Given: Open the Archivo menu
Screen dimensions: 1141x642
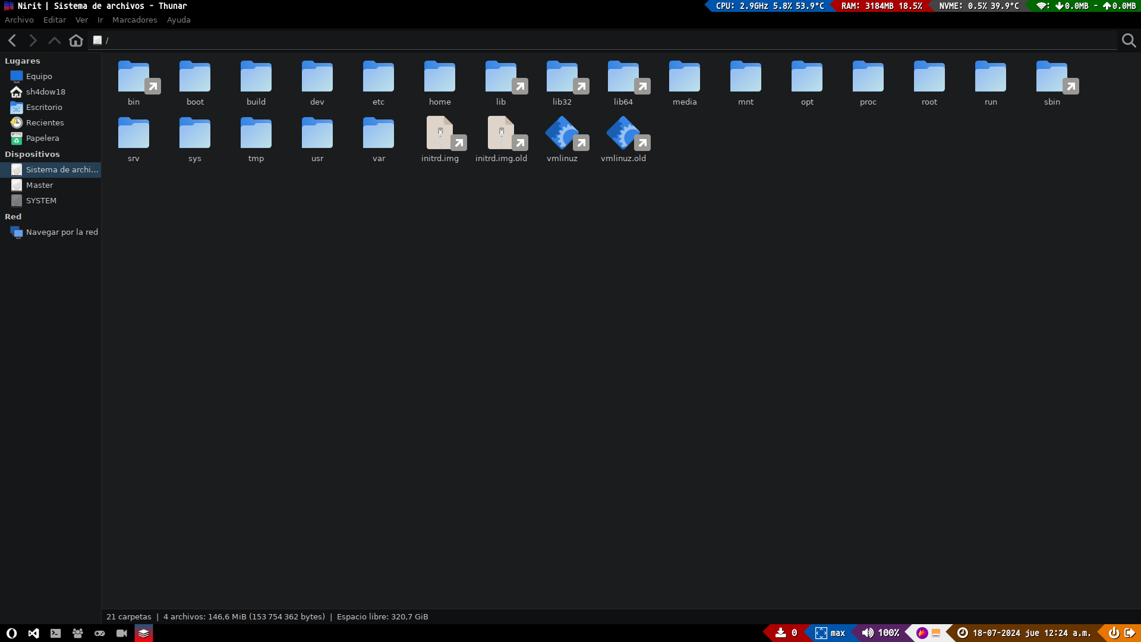Looking at the screenshot, I should click(19, 20).
